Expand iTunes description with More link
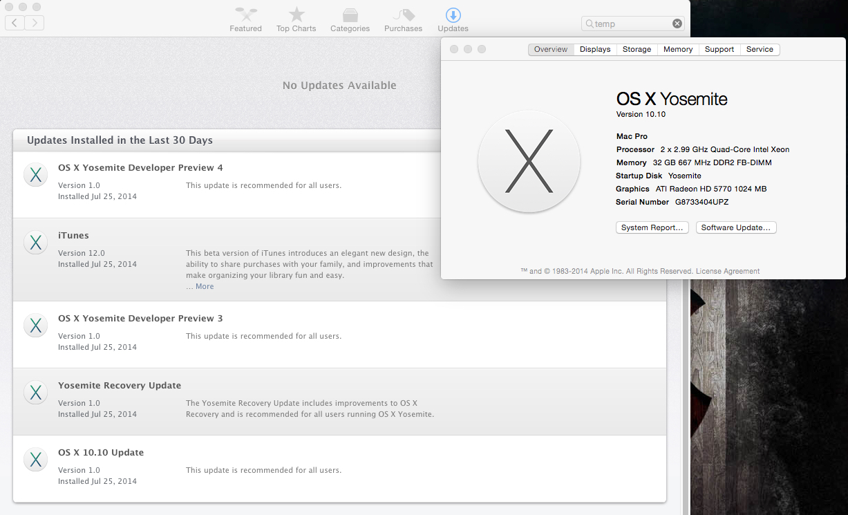 coord(205,286)
